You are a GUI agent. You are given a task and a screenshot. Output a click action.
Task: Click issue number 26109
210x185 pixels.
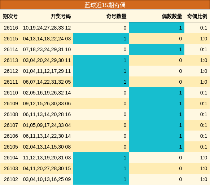pos(11,103)
